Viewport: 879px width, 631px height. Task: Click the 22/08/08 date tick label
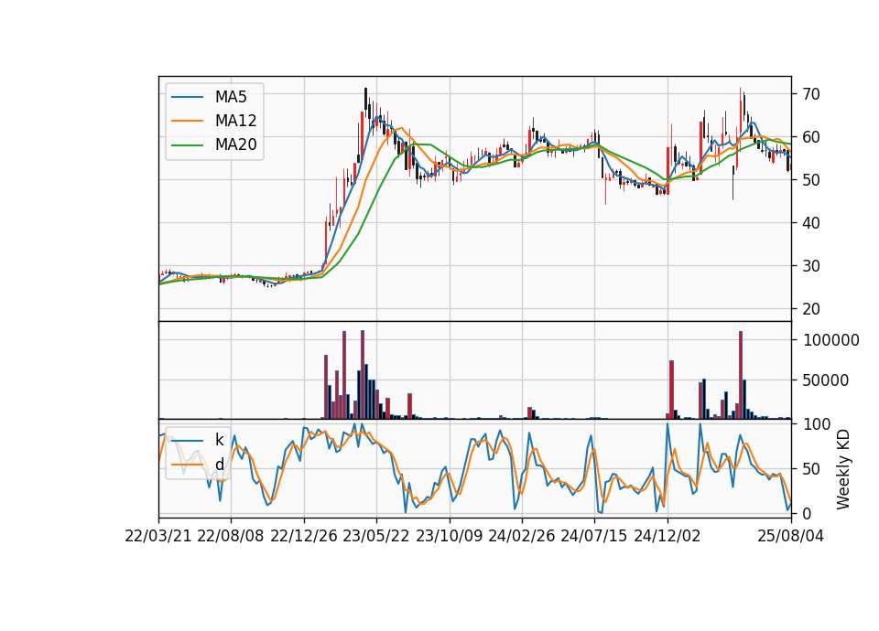coord(231,536)
